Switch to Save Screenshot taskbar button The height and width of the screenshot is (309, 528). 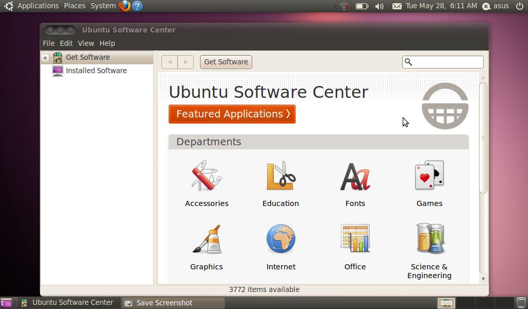pyautogui.click(x=172, y=303)
